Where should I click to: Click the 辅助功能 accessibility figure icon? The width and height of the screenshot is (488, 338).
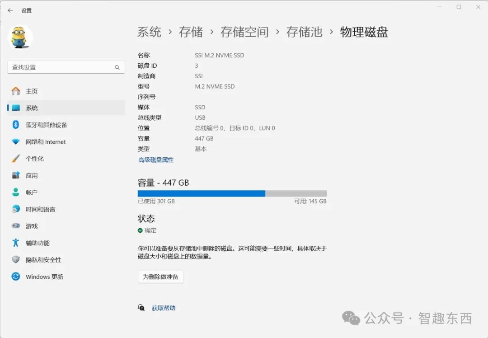[15, 243]
